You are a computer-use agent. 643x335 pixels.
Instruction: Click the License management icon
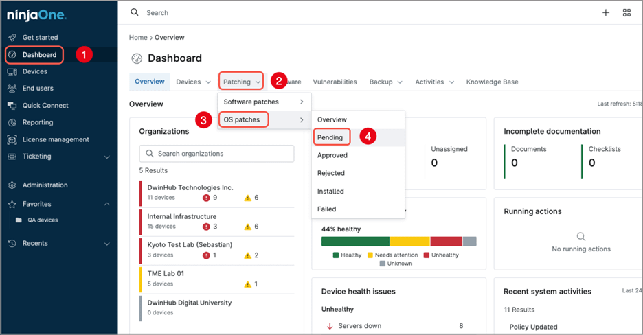12,139
